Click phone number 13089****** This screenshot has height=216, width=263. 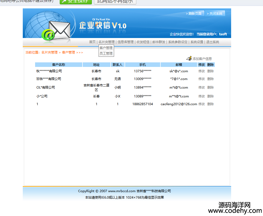[142, 96]
